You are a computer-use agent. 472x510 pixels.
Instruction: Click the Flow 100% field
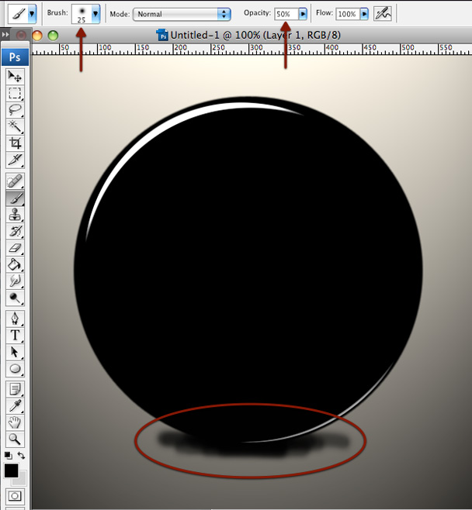349,14
